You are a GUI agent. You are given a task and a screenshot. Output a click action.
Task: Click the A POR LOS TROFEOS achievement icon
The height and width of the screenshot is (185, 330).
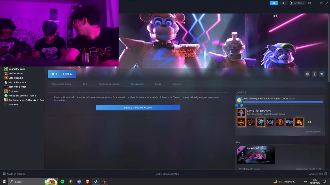pos(241,113)
